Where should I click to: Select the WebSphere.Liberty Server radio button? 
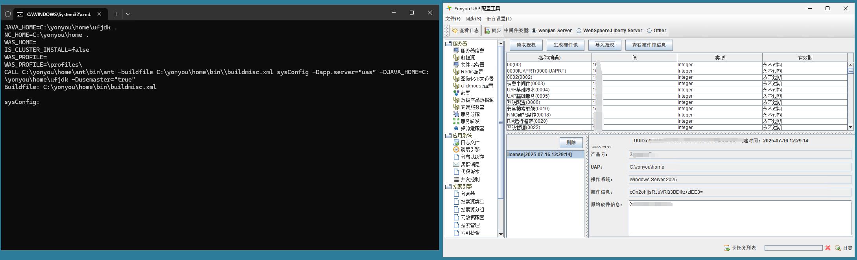[x=579, y=31]
